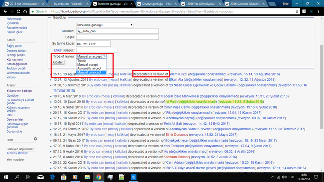Open the Type of review dropdown
The image size is (324, 182).
click(91, 56)
